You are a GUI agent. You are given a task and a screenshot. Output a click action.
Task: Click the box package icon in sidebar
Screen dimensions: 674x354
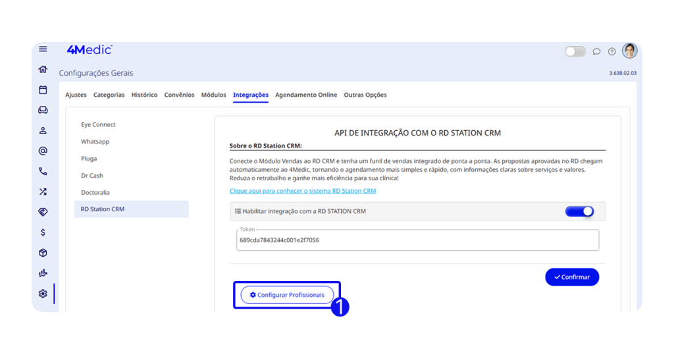[43, 253]
